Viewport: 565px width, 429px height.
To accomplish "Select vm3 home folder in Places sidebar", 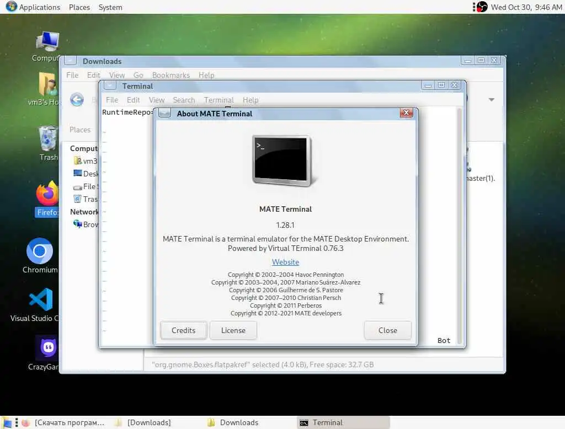I will point(86,160).
